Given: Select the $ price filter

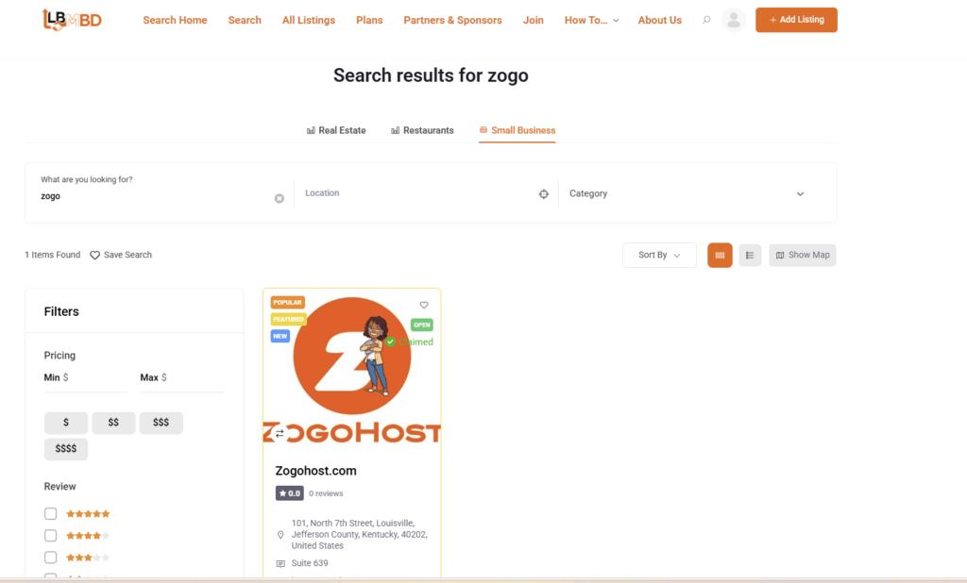Looking at the screenshot, I should tap(66, 423).
